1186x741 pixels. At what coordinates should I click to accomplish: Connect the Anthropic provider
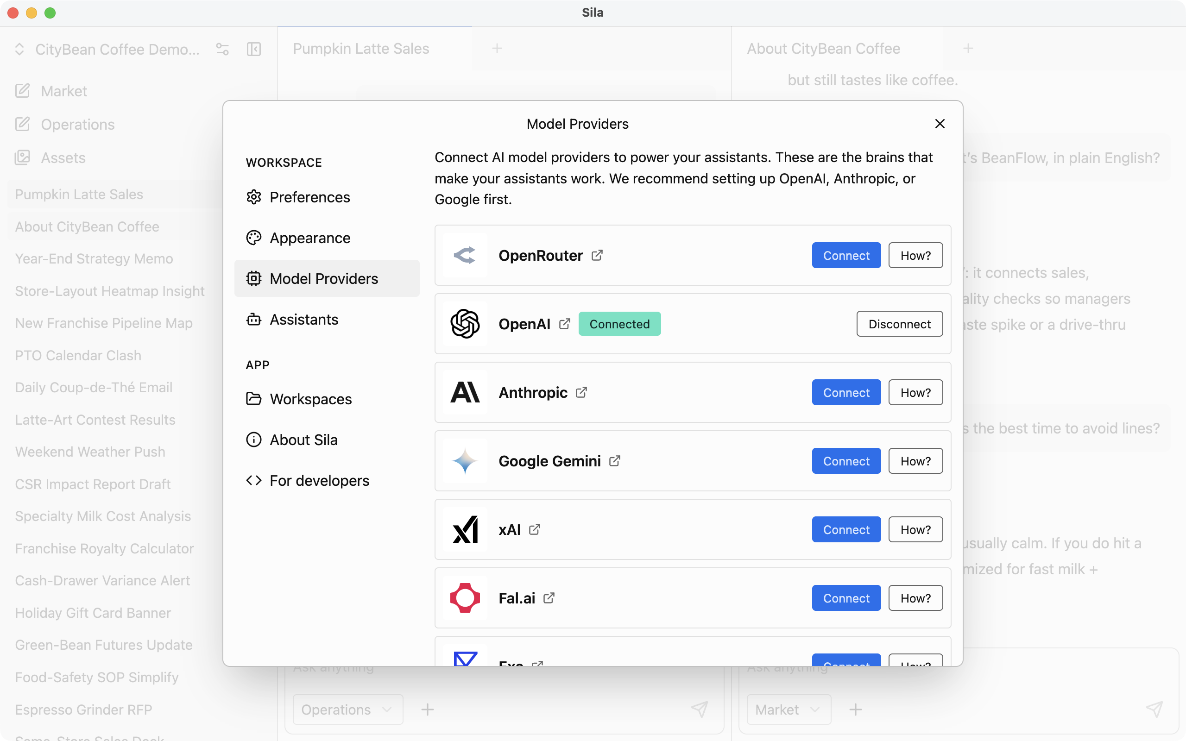(x=845, y=392)
